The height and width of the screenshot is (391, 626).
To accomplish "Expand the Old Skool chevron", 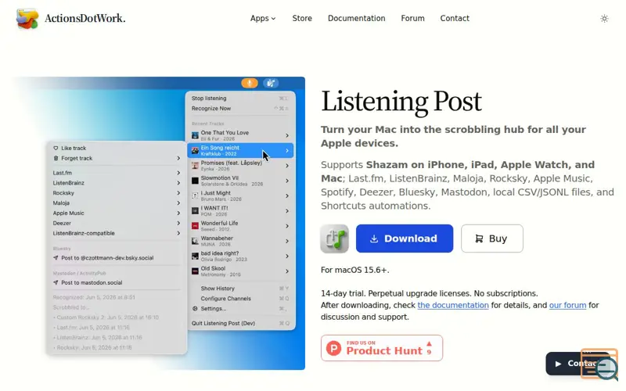I will pyautogui.click(x=287, y=271).
